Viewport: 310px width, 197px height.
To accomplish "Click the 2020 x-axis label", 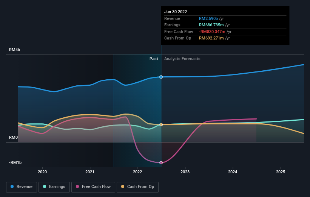I will point(42,172).
